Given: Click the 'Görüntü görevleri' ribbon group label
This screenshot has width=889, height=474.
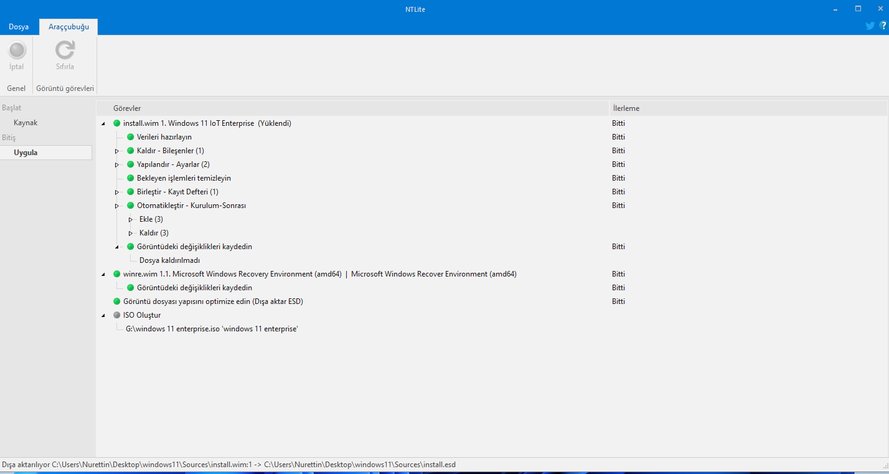Looking at the screenshot, I should pos(65,88).
